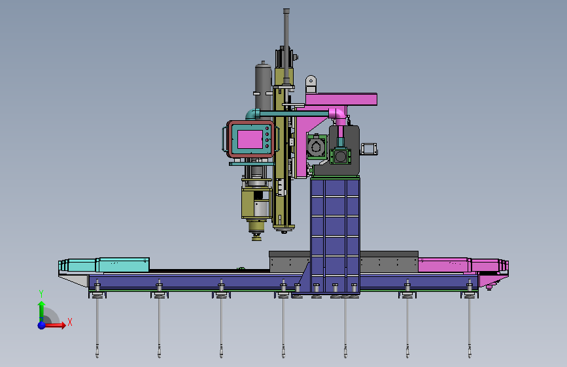
Task: Click the green Y axis arrow of the triad
Action: point(42,310)
